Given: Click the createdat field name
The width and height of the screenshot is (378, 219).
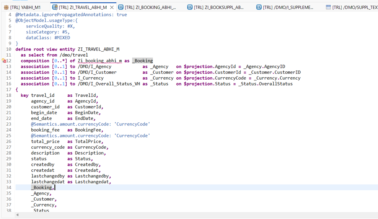Looking at the screenshot, I should (43, 170).
